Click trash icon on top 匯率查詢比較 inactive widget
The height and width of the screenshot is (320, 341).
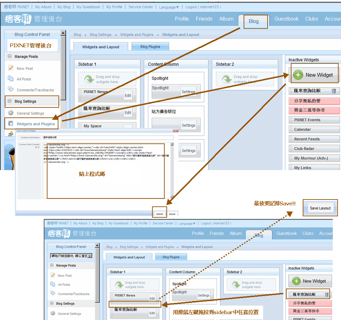[334, 91]
